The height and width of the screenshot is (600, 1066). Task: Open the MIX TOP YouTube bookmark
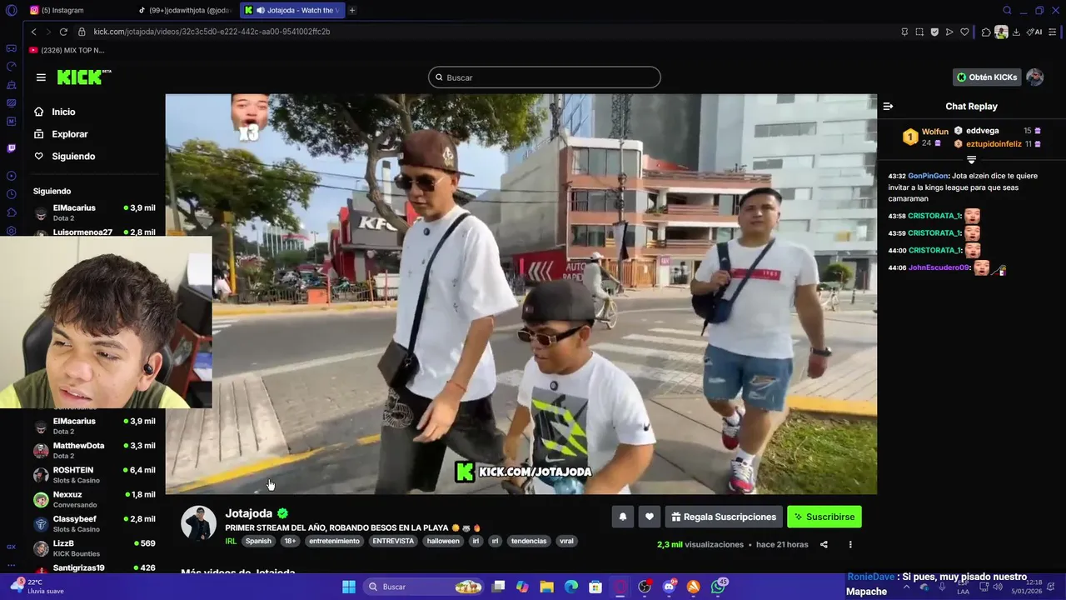[67, 50]
